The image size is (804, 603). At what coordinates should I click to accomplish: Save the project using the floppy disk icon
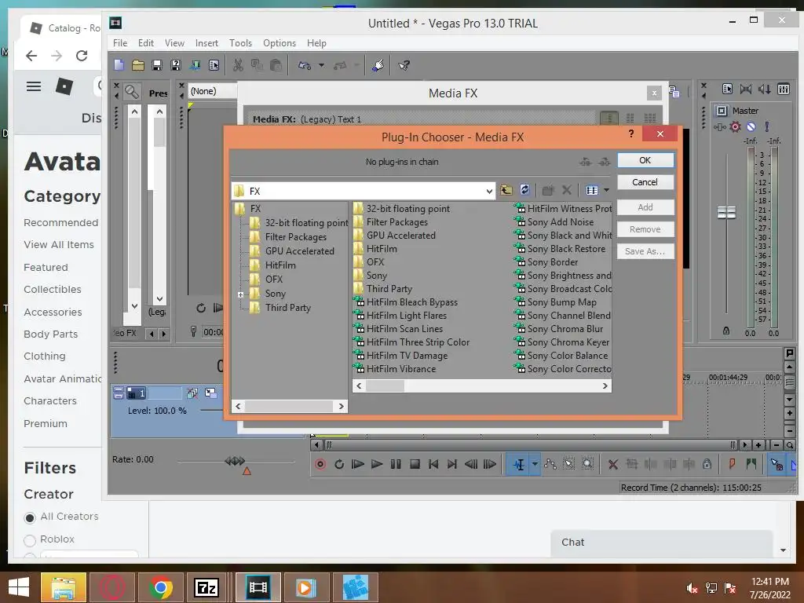tap(157, 65)
